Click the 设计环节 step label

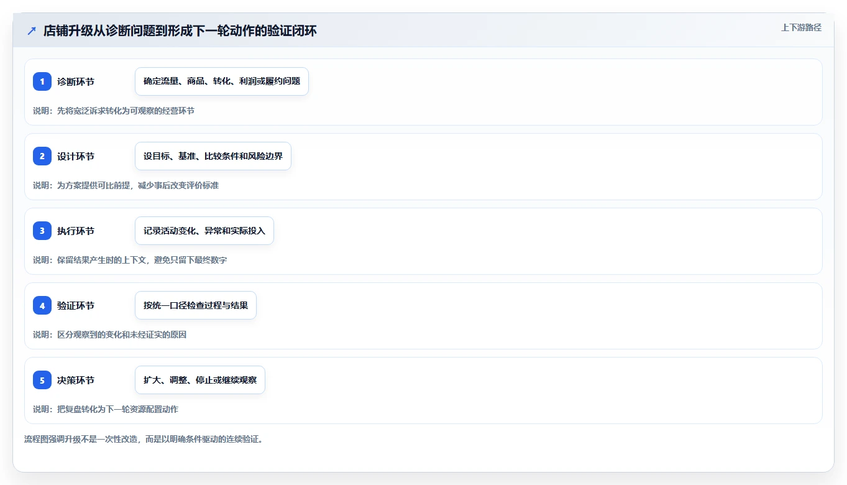76,156
